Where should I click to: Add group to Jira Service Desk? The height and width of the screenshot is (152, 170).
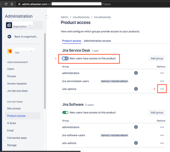(x=157, y=59)
